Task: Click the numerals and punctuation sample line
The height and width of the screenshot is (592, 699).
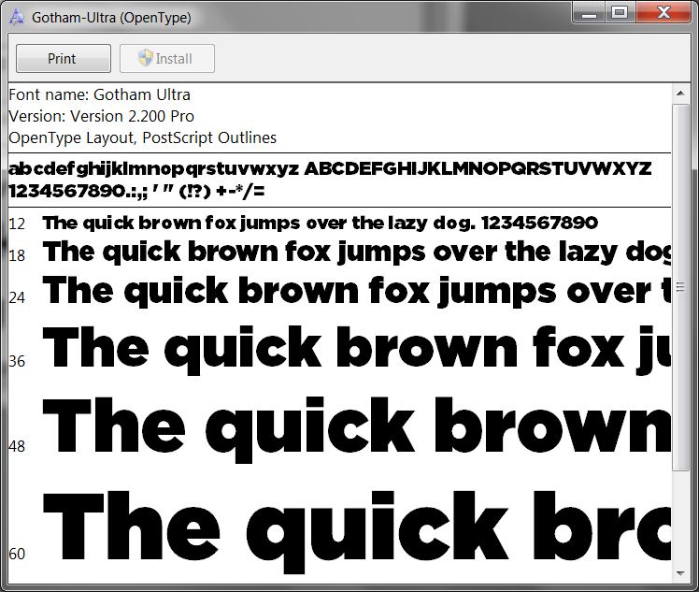Action: tap(136, 192)
